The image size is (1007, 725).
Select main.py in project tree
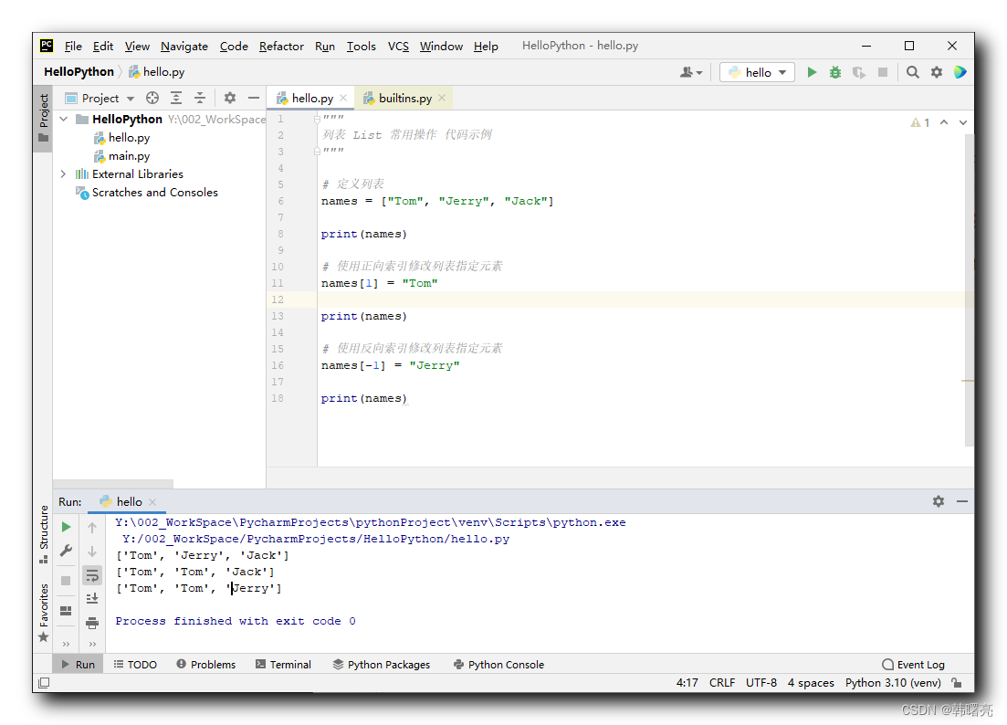122,155
